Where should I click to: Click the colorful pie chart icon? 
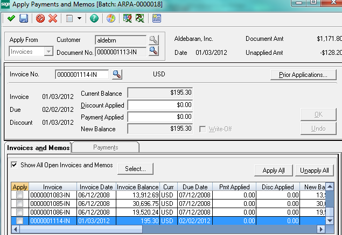click(x=110, y=18)
